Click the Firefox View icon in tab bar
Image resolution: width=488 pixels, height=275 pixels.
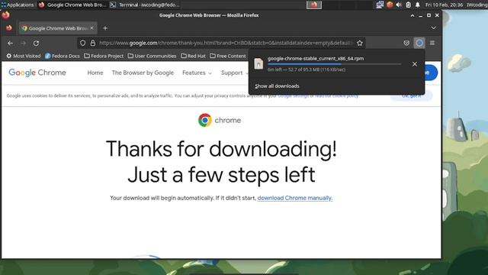pos(9,28)
